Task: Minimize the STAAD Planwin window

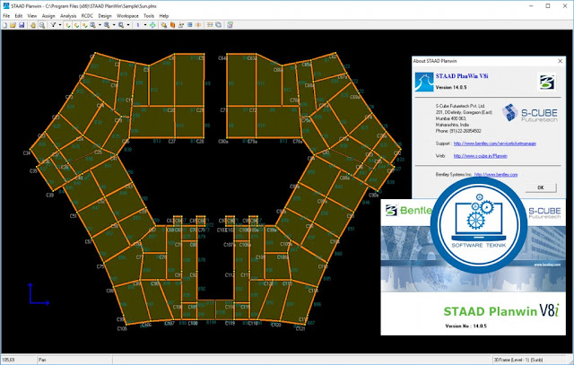Action: 531,6
